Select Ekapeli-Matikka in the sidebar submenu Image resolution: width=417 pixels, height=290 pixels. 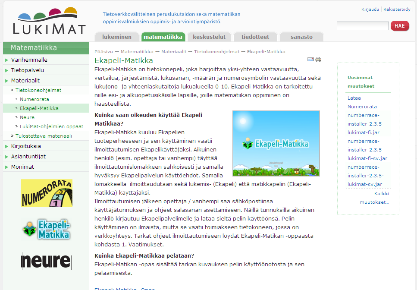tap(39, 108)
